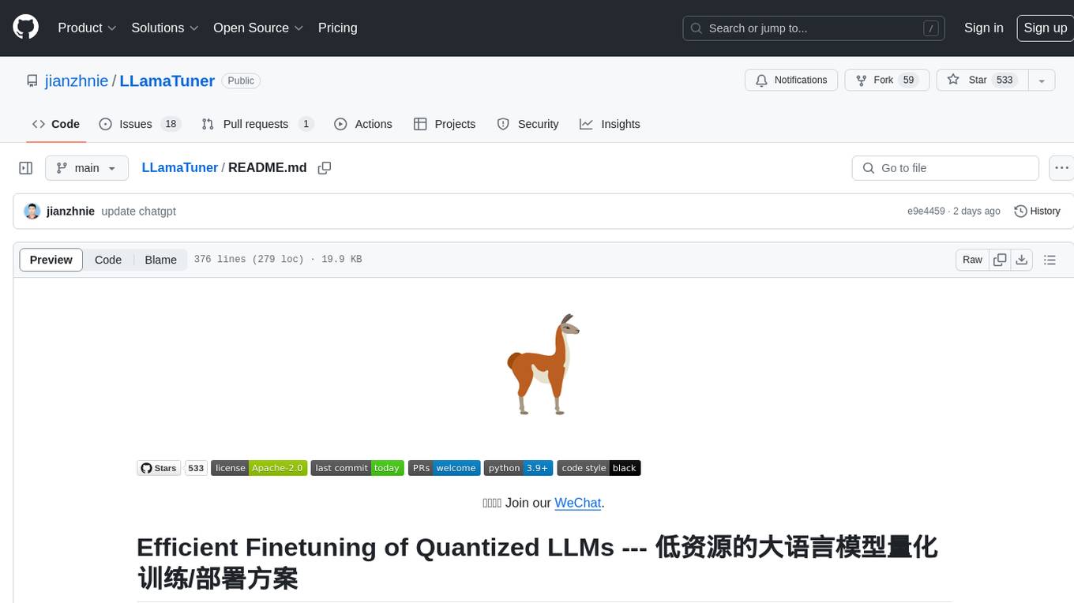Viewport: 1074px width, 603px height.
Task: Click the llama logo image
Action: [543, 365]
